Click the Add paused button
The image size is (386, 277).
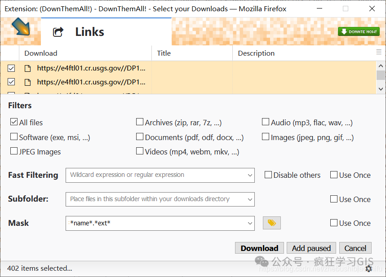pos(311,248)
